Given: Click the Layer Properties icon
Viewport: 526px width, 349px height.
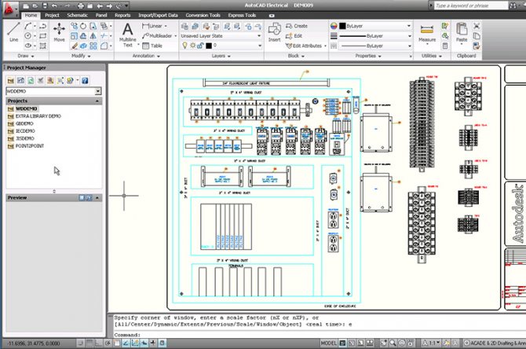Looking at the screenshot, I should pos(184,26).
